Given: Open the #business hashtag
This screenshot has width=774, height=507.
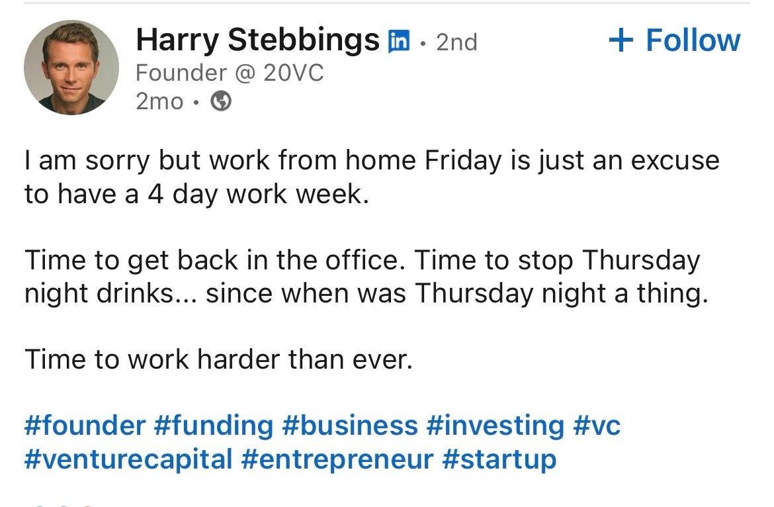Looking at the screenshot, I should 350,425.
